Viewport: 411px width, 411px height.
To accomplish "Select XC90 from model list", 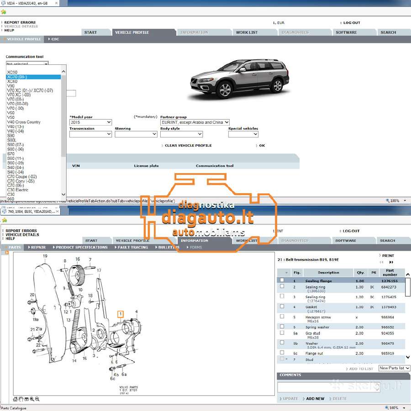I will click(x=33, y=72).
